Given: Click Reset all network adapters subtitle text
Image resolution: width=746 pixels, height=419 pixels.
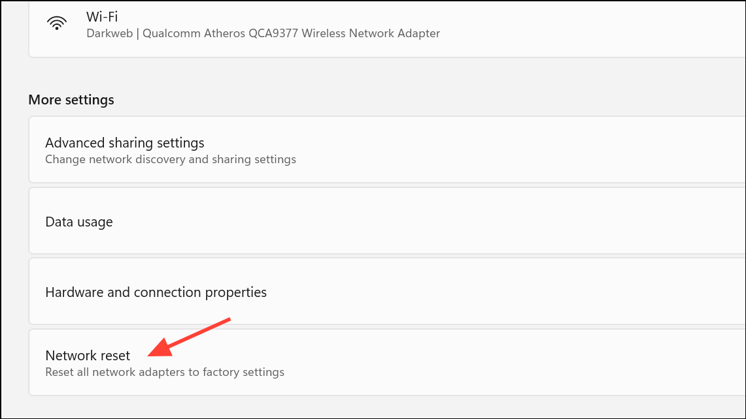Looking at the screenshot, I should 165,372.
